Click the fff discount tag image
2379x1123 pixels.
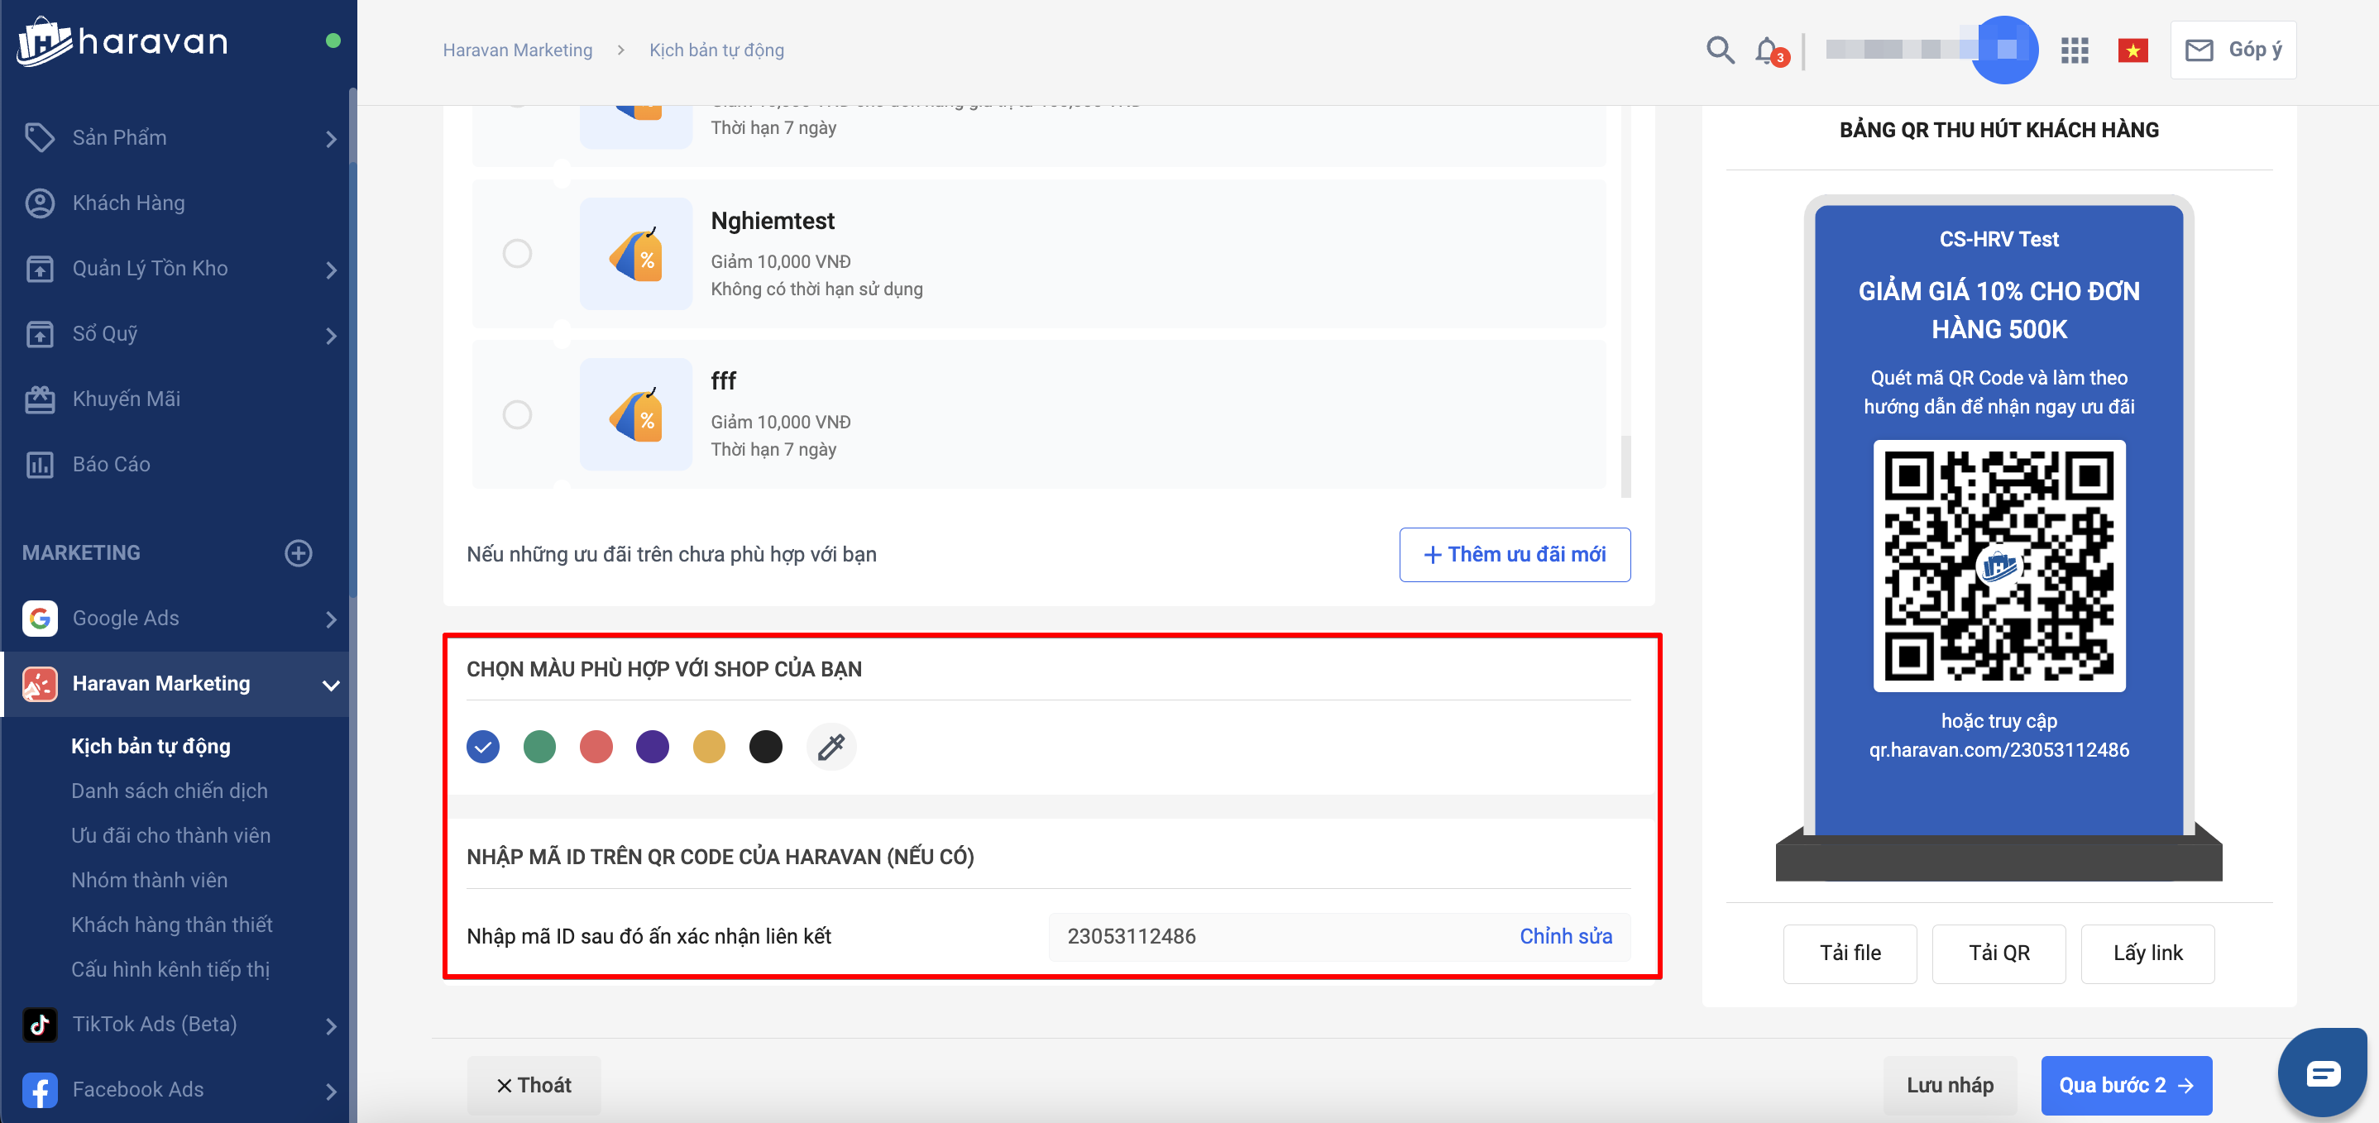[635, 413]
